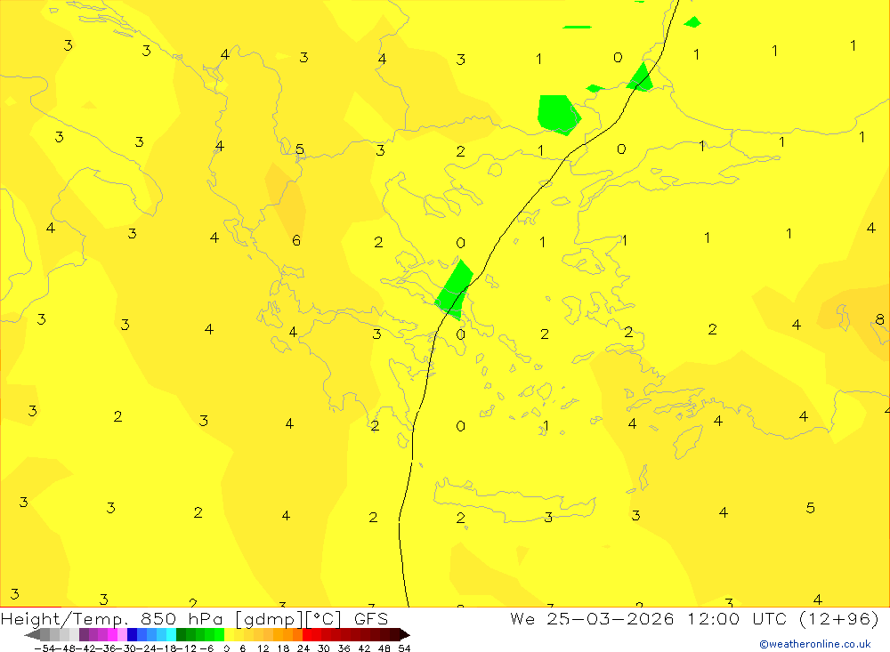Click the small green patch in the top right

point(692,22)
